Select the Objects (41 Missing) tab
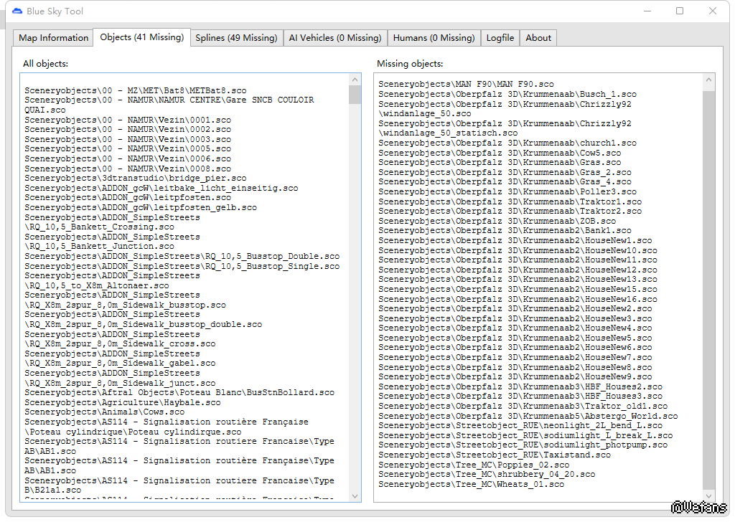Viewport: 735px width, 522px height. (141, 37)
